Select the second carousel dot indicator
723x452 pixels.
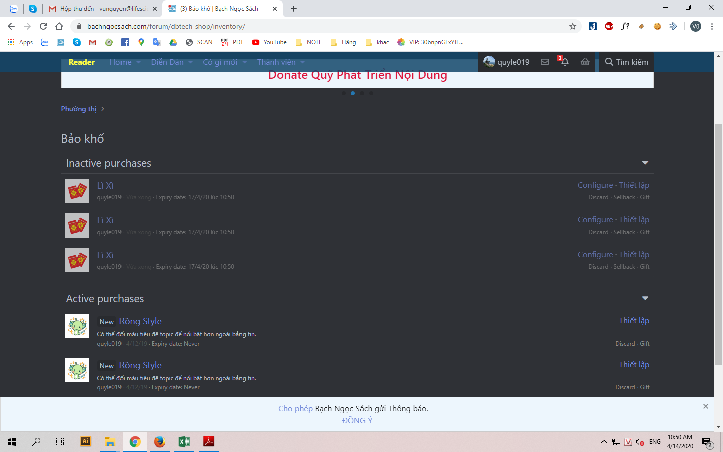pyautogui.click(x=353, y=93)
